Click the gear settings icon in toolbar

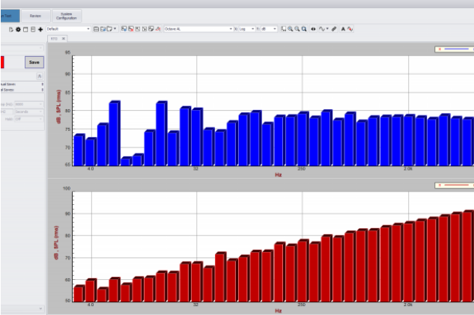click(18, 28)
